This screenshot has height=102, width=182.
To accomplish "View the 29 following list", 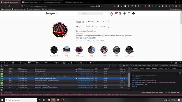I will pos(105,27).
